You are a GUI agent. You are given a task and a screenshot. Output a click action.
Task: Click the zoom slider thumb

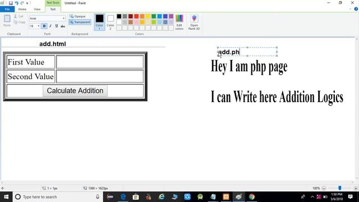pos(340,188)
